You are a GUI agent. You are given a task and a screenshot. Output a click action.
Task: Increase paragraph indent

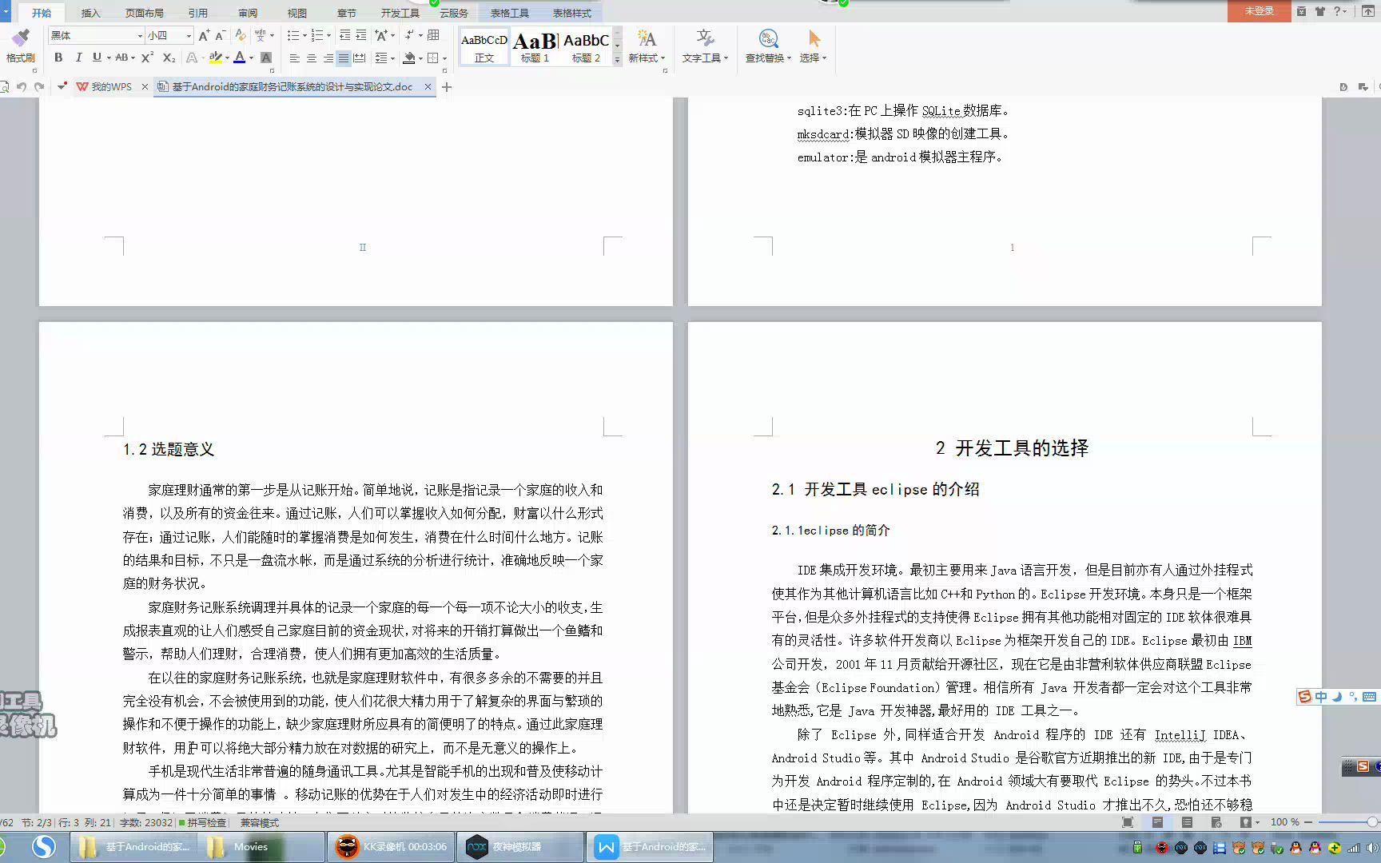361,35
